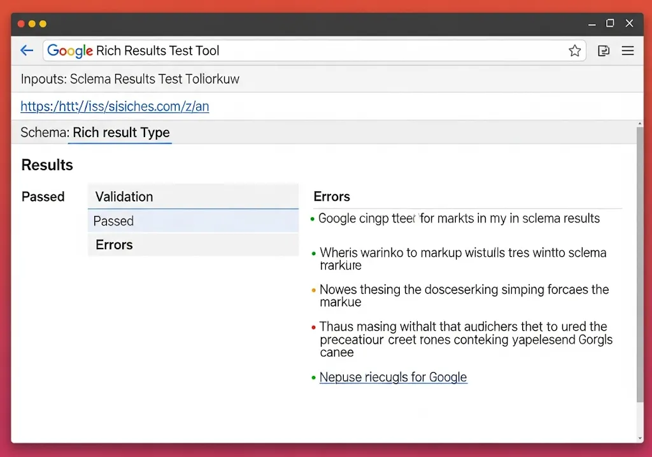Screen dimensions: 652x457
Task: Click the red macOS close dot
Action: (x=21, y=24)
